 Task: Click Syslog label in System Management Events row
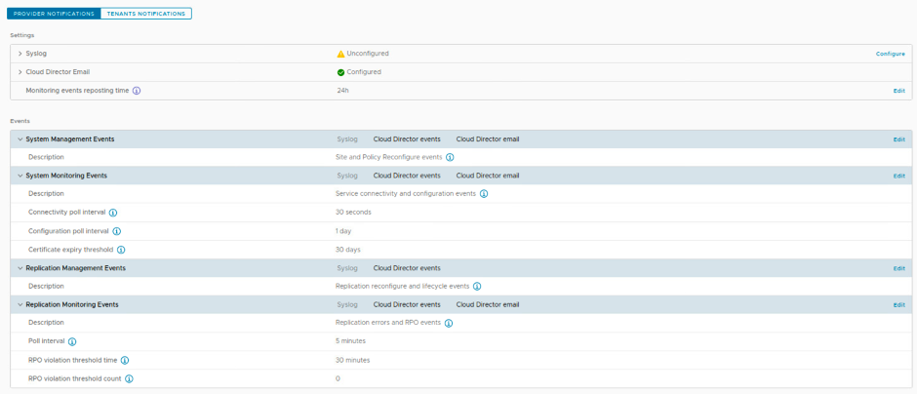click(346, 139)
